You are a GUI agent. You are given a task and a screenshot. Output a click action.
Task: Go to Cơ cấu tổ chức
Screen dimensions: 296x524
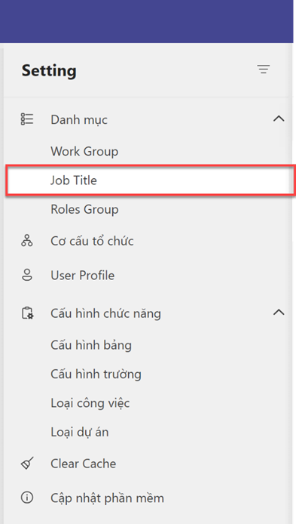tap(92, 241)
